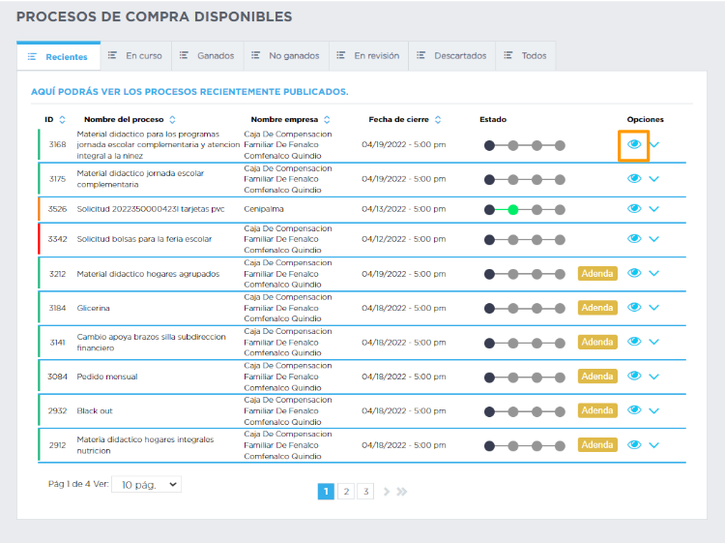725x543 pixels.
Task: Click Adenda badge for Pedido mensual
Action: [x=597, y=377]
